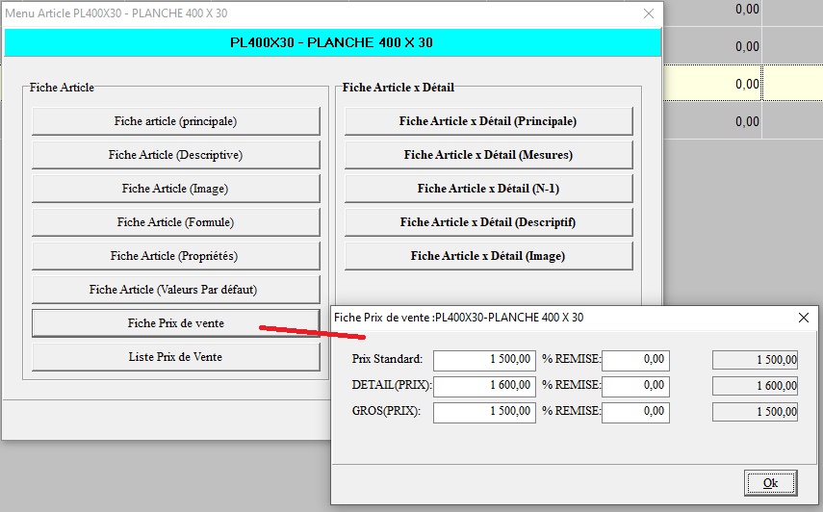Open Fiche Article (Descriptive) button
The height and width of the screenshot is (512, 823).
tap(175, 155)
